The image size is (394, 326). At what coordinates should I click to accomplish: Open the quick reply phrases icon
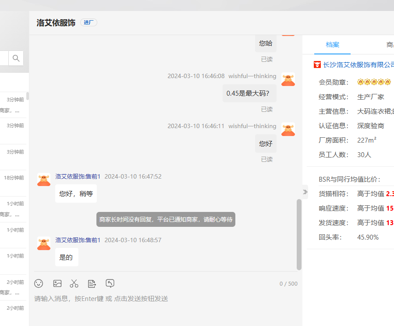click(x=92, y=283)
